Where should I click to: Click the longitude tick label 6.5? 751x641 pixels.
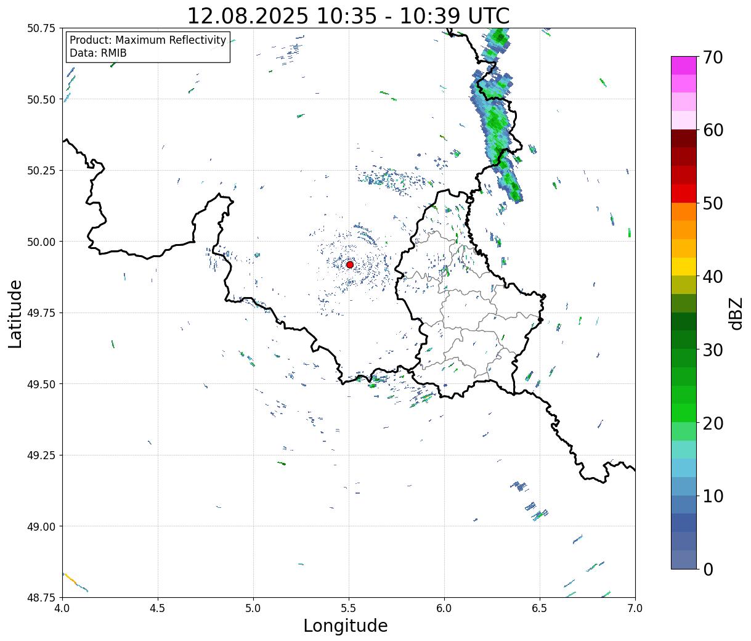540,608
